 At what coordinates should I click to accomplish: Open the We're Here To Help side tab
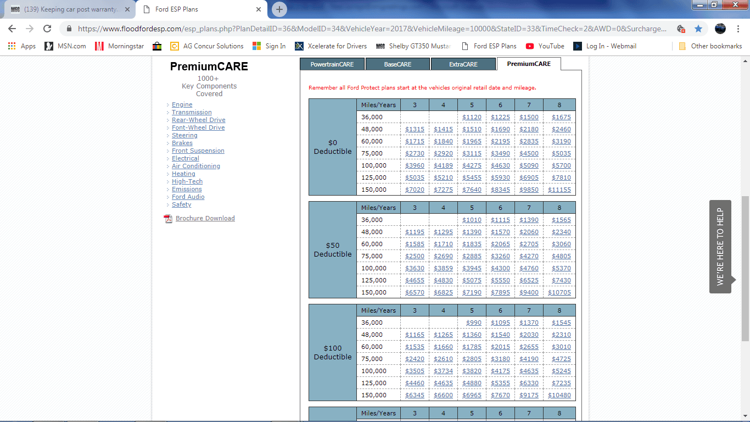(x=720, y=246)
